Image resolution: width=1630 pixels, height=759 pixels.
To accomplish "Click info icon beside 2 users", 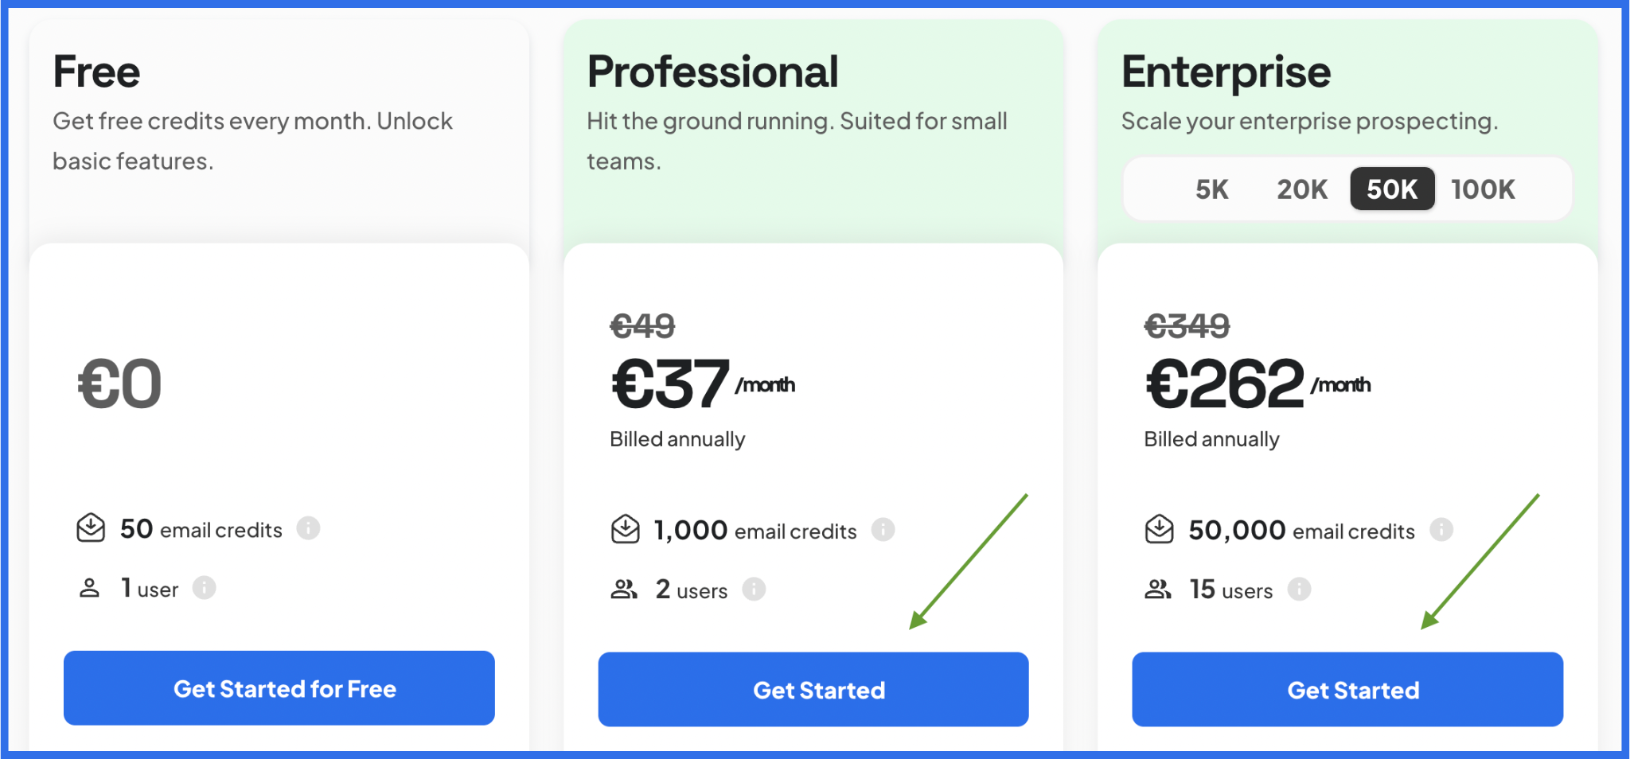I will 754,590.
